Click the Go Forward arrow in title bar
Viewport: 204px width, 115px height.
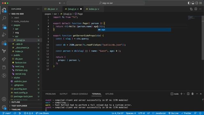64,3
